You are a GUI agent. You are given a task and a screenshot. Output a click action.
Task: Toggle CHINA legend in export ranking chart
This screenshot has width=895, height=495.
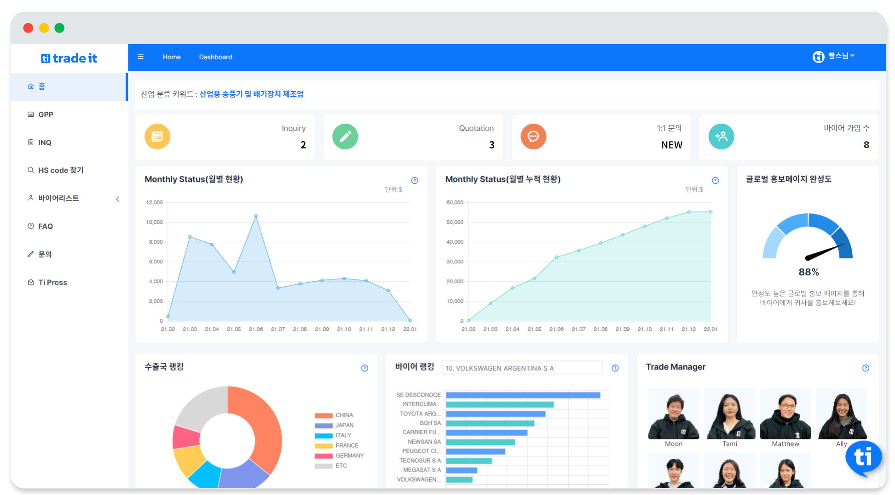[334, 415]
